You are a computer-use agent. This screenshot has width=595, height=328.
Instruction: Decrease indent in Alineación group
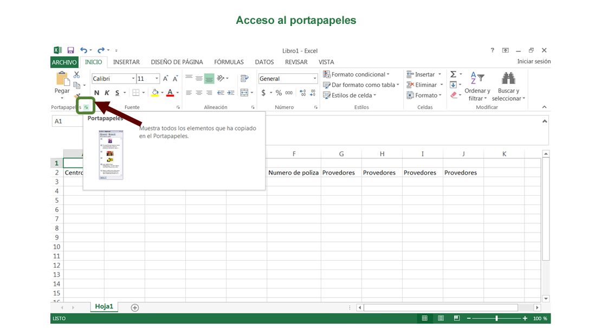point(221,93)
